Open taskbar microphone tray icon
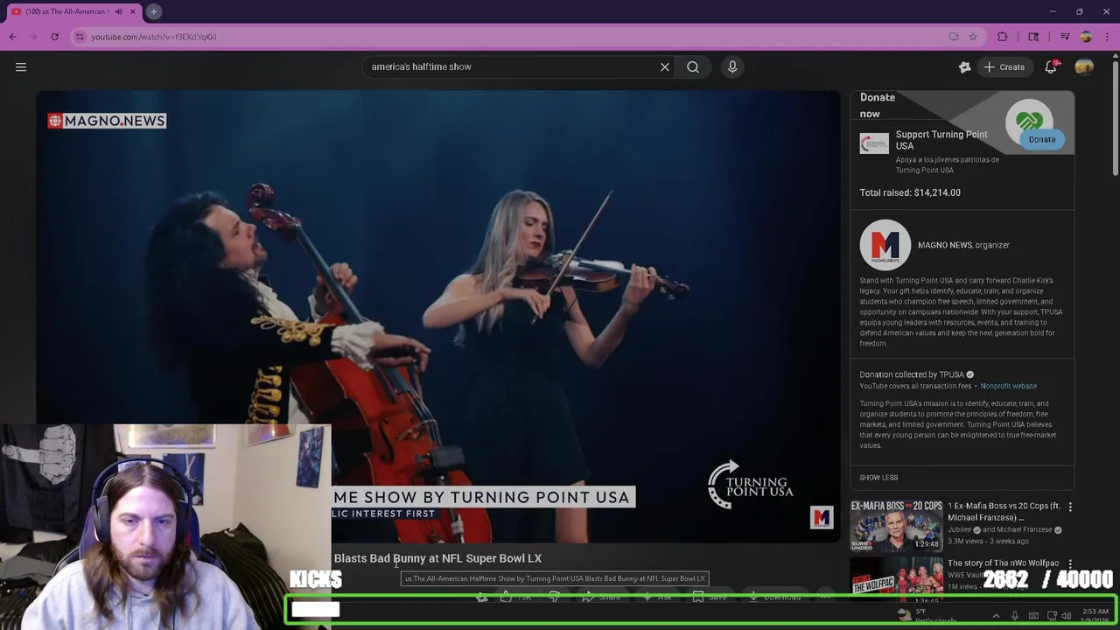 point(1015,616)
